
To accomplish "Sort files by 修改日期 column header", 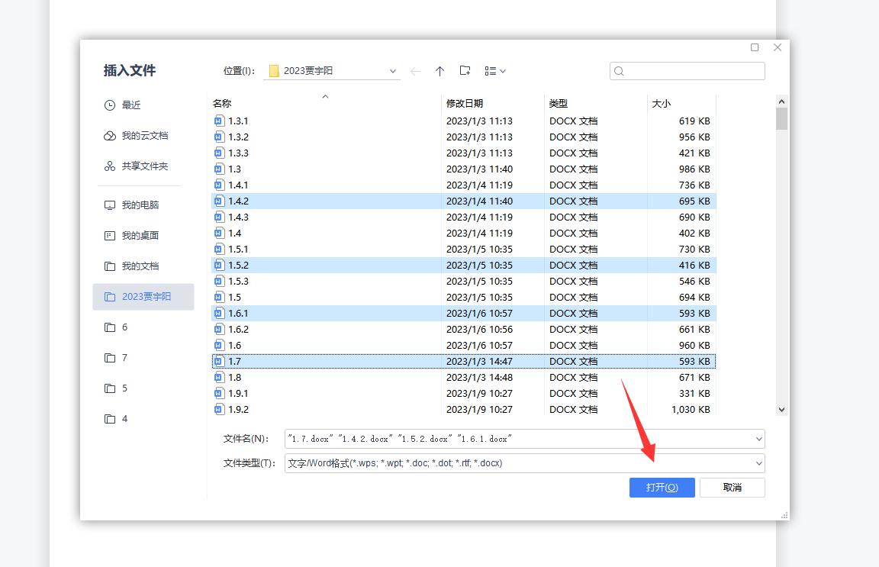I will coord(465,104).
